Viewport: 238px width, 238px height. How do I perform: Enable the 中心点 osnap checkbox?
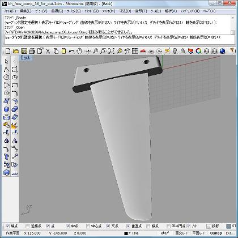pos(88,226)
